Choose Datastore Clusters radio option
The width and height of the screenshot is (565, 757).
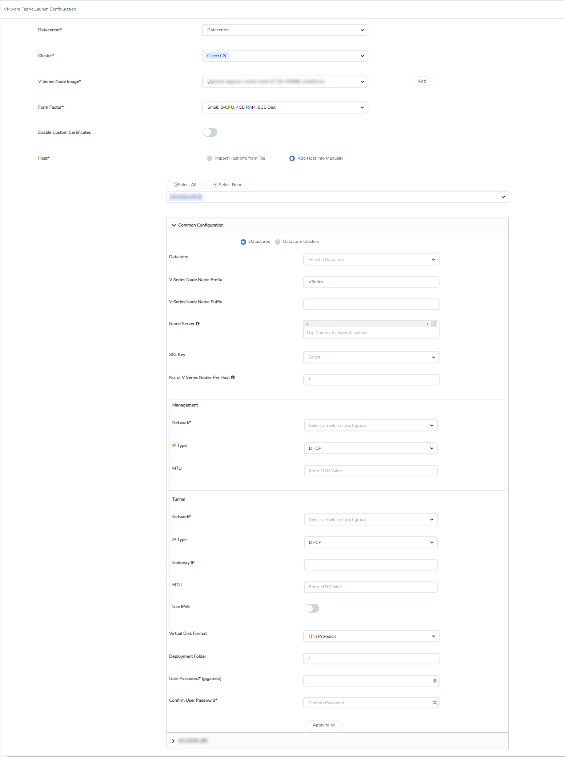coord(278,242)
